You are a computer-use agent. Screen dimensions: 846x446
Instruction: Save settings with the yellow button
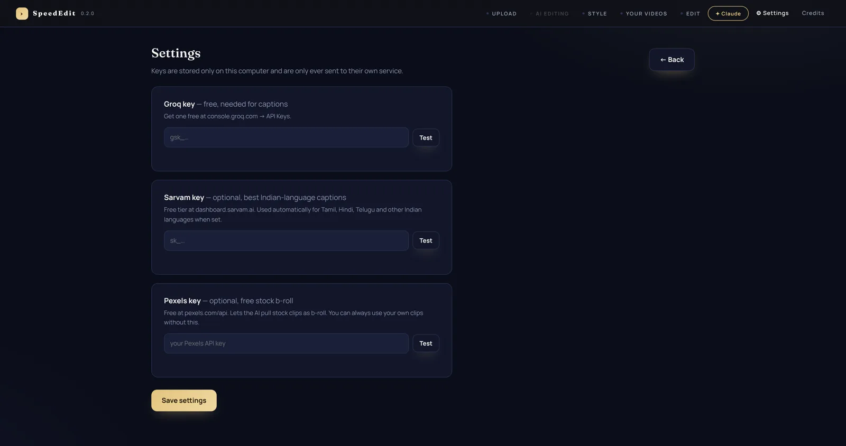[x=184, y=401]
